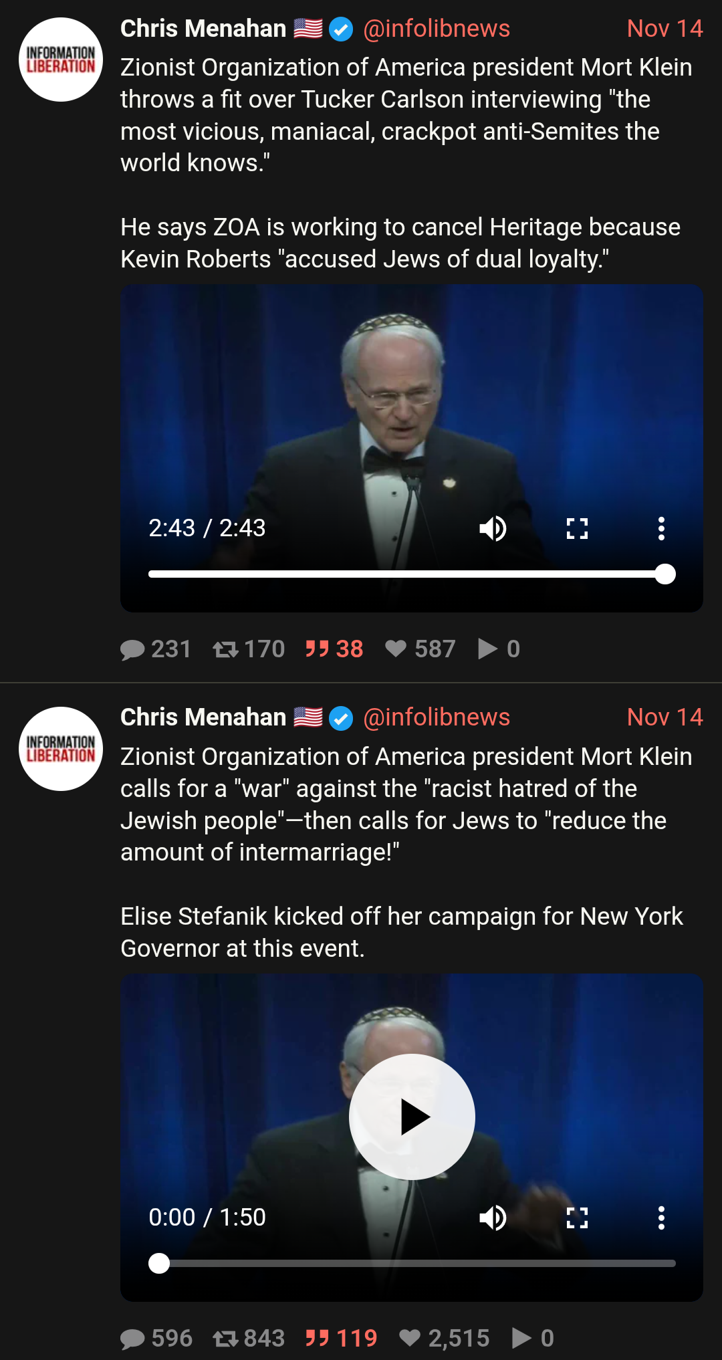Mute the first video volume
This screenshot has width=722, height=1360.
pos(493,529)
